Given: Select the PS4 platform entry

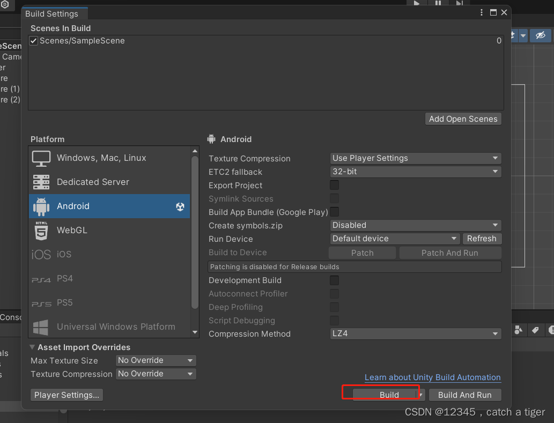Looking at the screenshot, I should 64,279.
